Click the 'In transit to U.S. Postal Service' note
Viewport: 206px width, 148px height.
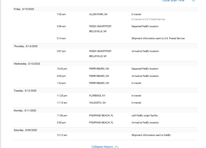148,19
